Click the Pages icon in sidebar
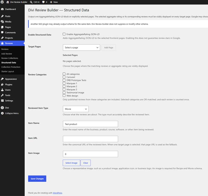Image resolution: width=208 pixels, height=196 pixels. point(2,27)
